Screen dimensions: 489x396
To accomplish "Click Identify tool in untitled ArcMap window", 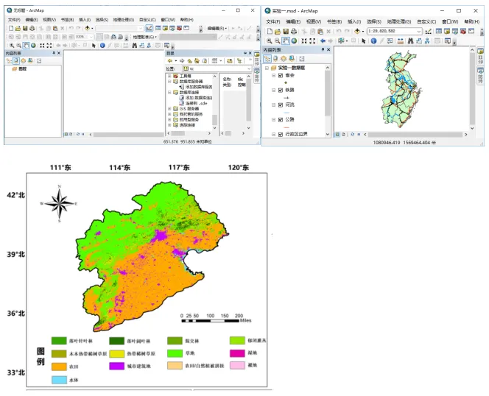I will (102, 46).
